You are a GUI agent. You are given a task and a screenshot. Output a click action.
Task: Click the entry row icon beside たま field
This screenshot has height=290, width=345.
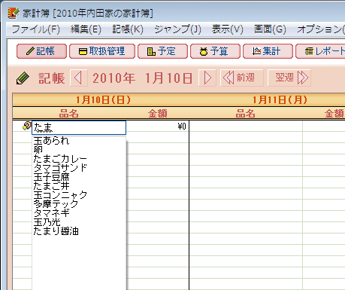click(26, 126)
